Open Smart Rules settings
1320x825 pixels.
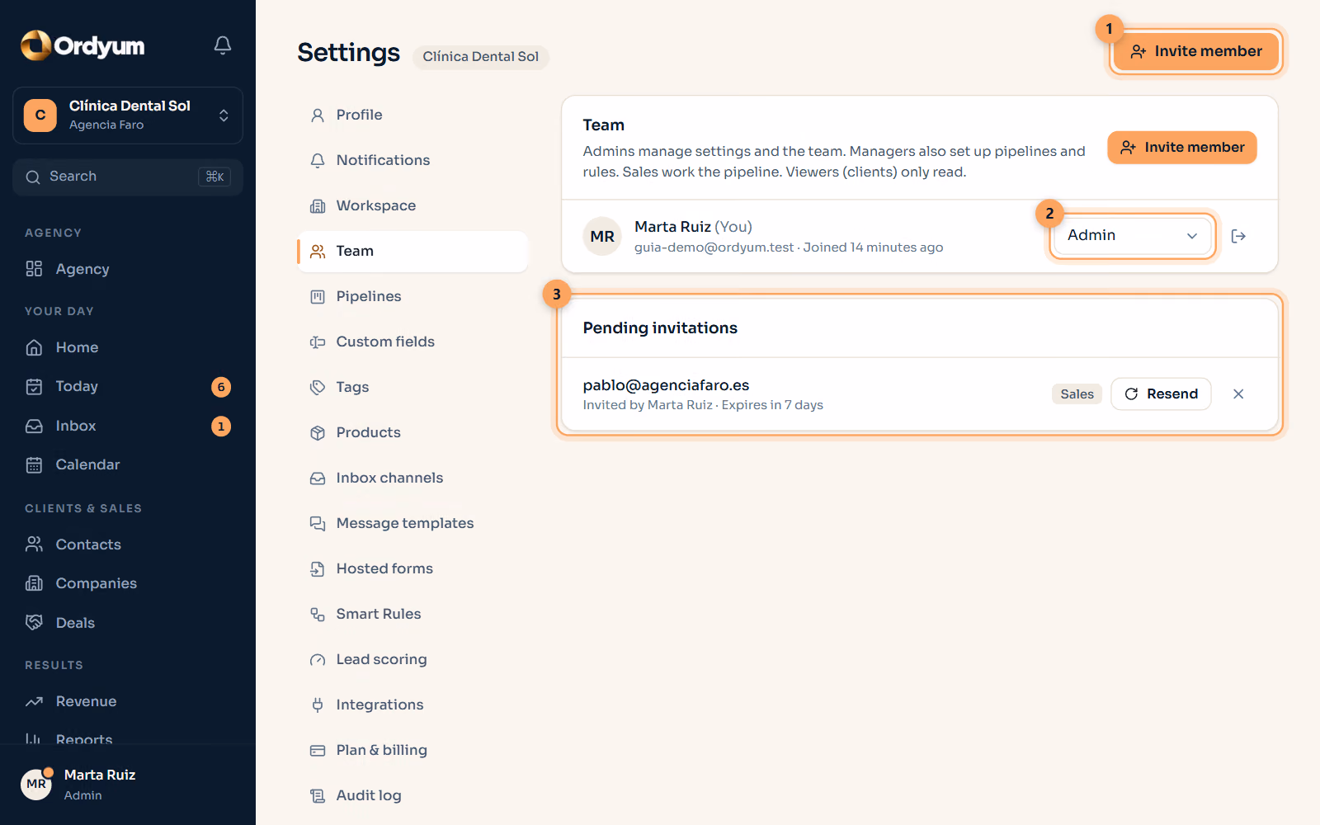click(412, 614)
